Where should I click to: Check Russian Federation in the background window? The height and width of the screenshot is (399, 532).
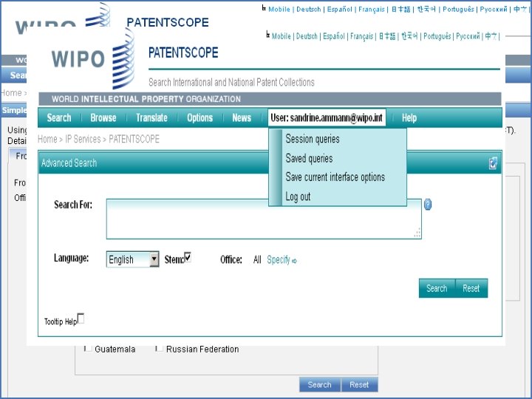point(159,349)
